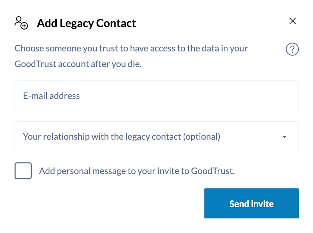The width and height of the screenshot is (313, 233).
Task: Close the Add Legacy Contact dialog
Action: pyautogui.click(x=292, y=21)
